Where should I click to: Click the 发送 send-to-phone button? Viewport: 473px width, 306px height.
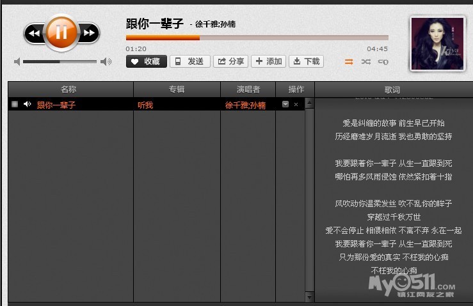click(x=190, y=61)
